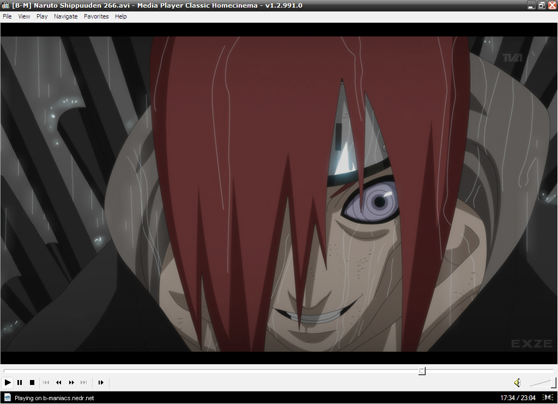Open the View menu
This screenshot has width=558, height=404.
(x=24, y=16)
